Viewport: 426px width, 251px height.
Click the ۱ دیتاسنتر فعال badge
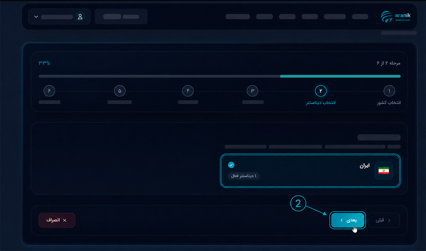(243, 176)
